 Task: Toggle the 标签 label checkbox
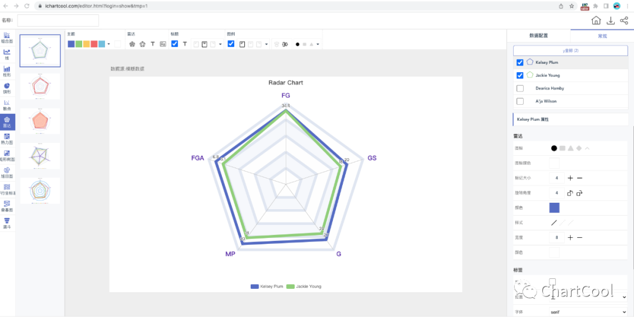552,281
